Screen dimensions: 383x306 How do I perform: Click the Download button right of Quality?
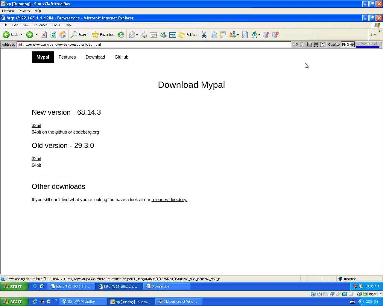tap(369, 44)
